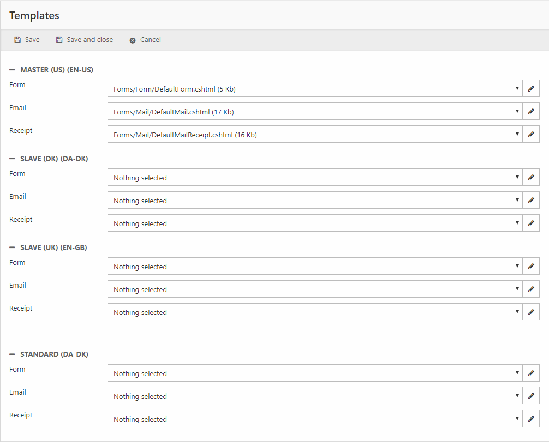549x442 pixels.
Task: Open Slave (DK) Email template dropdown
Action: click(x=315, y=200)
